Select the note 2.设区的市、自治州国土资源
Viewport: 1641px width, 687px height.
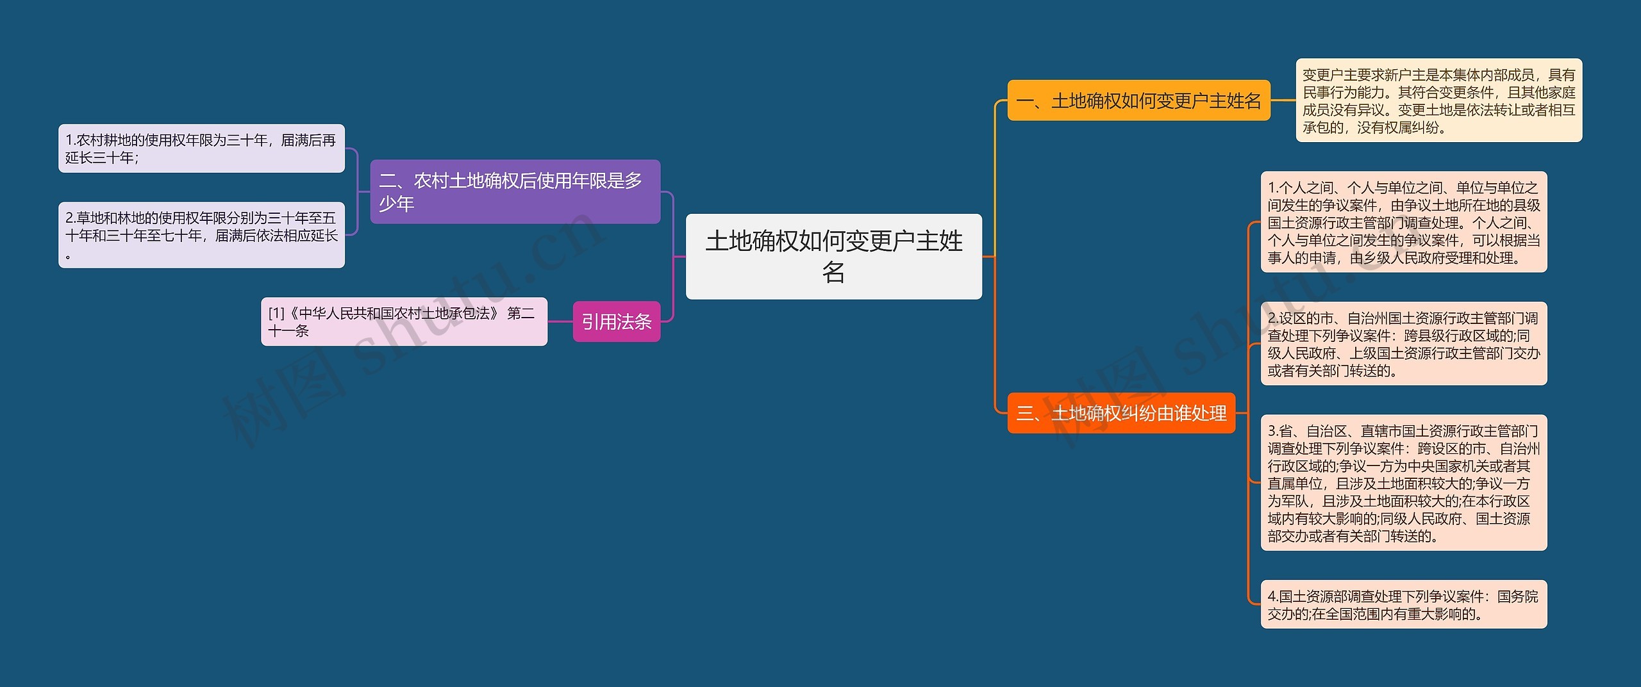tap(1404, 344)
